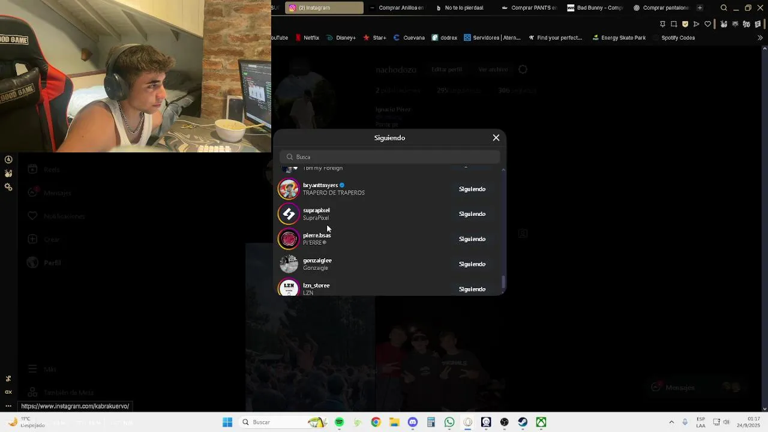Open Cuevana bookmark
Viewport: 768px width, 432px height.
coord(409,38)
